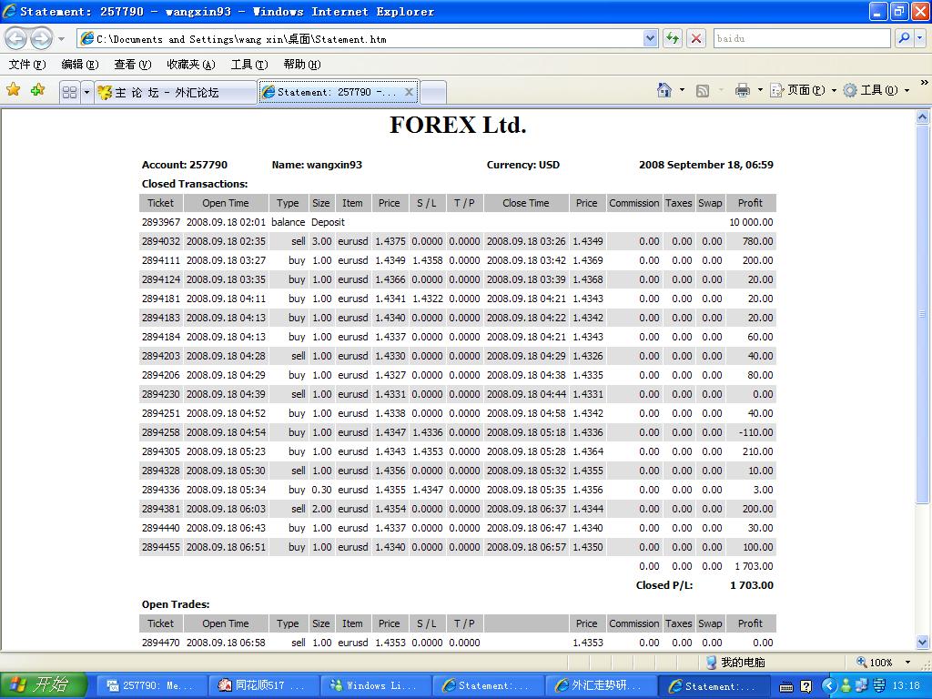Viewport: 932px width, 699px height.
Task: Click the address bar with Statement.htm path
Action: tap(360, 39)
